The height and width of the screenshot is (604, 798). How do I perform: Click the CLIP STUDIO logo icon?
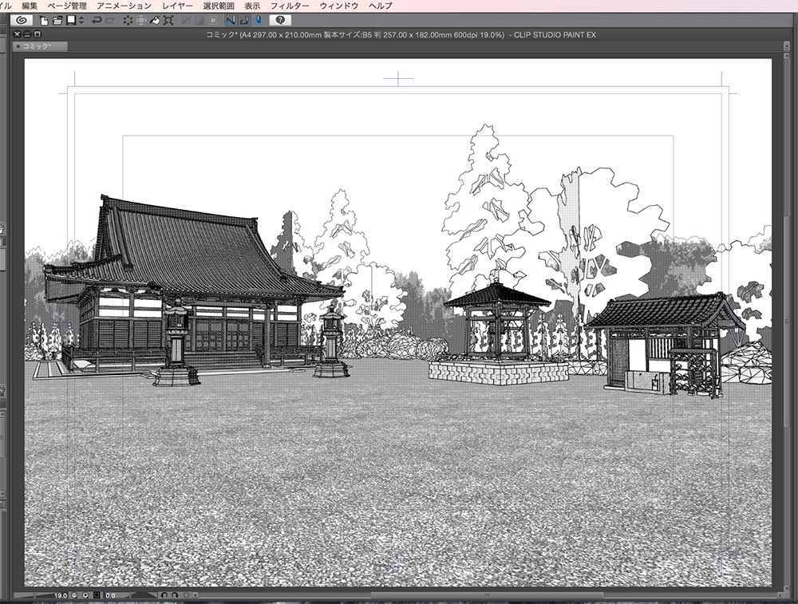[x=22, y=20]
